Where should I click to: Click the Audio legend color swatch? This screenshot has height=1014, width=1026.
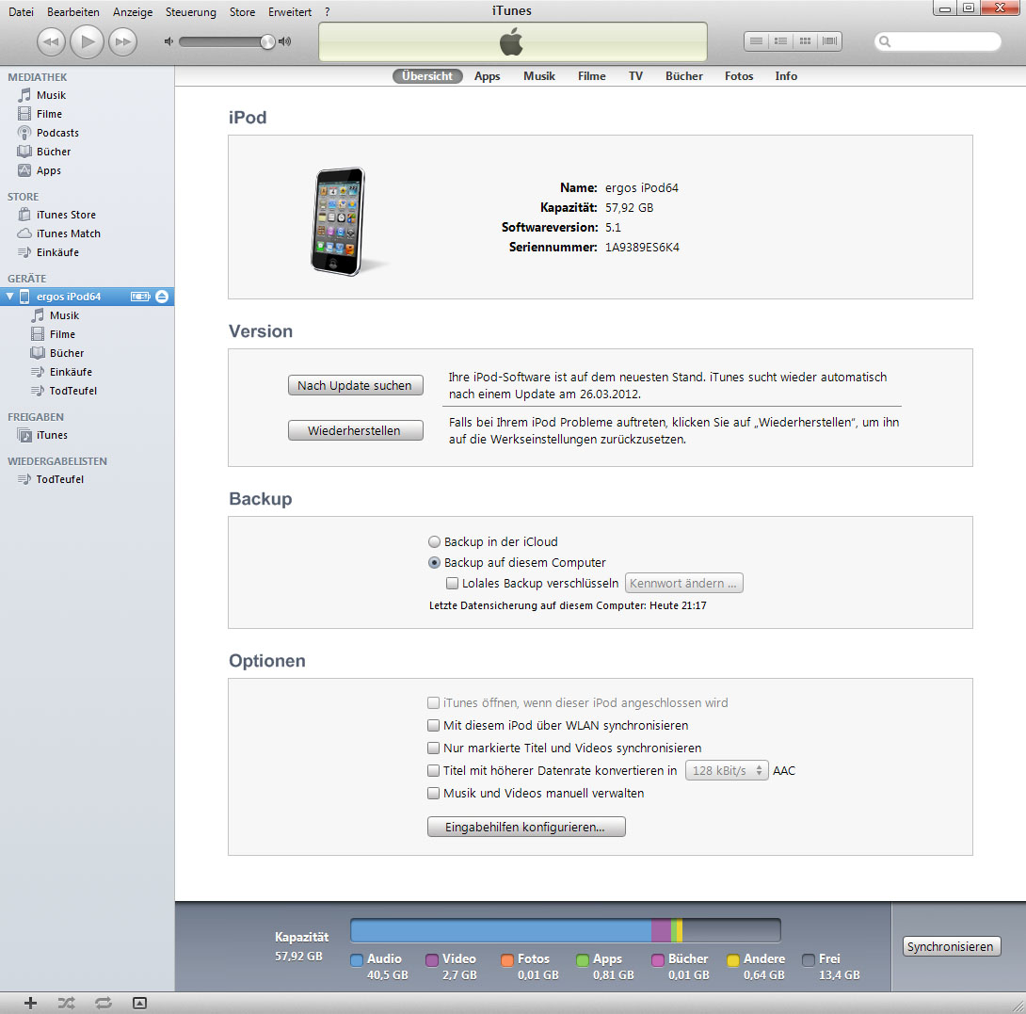click(x=357, y=959)
